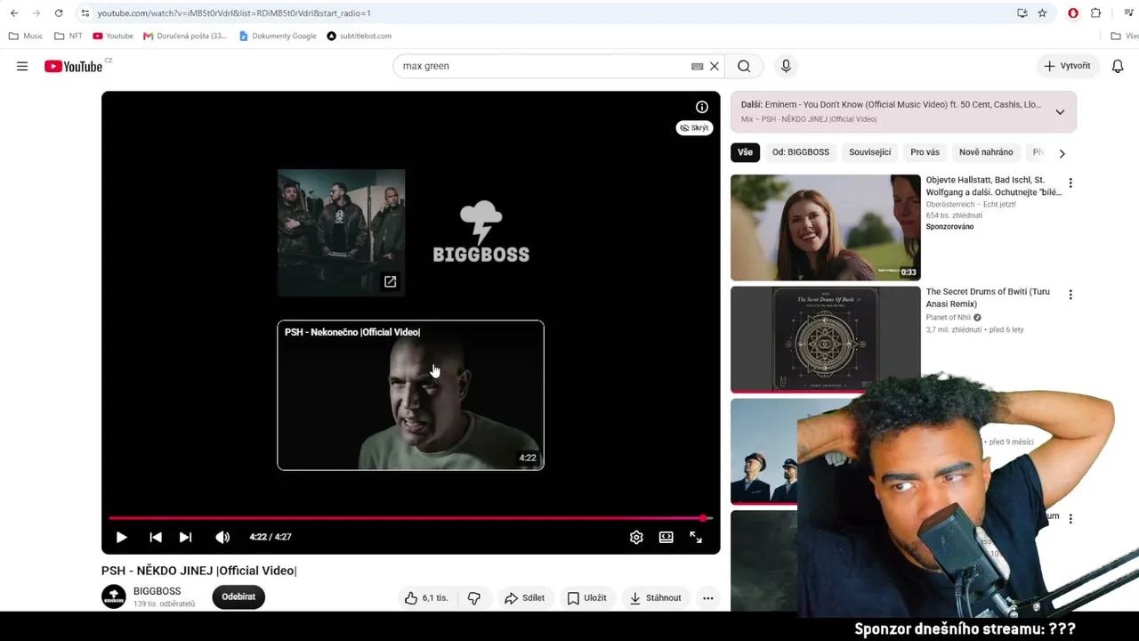Open options menu for Secret Drums of Bwiti
Viewport: 1139px width, 641px height.
tap(1070, 296)
